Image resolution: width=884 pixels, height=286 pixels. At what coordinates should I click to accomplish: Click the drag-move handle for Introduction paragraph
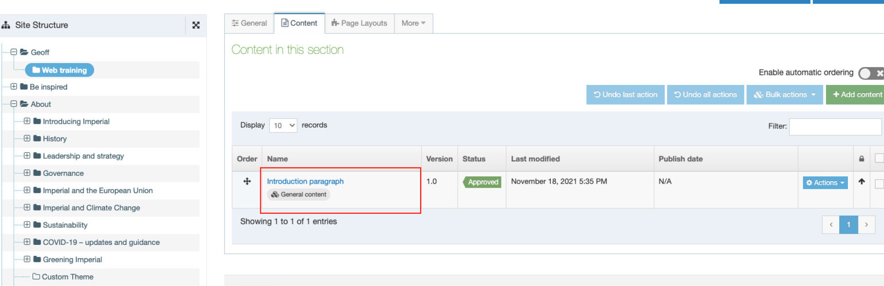coord(247,181)
